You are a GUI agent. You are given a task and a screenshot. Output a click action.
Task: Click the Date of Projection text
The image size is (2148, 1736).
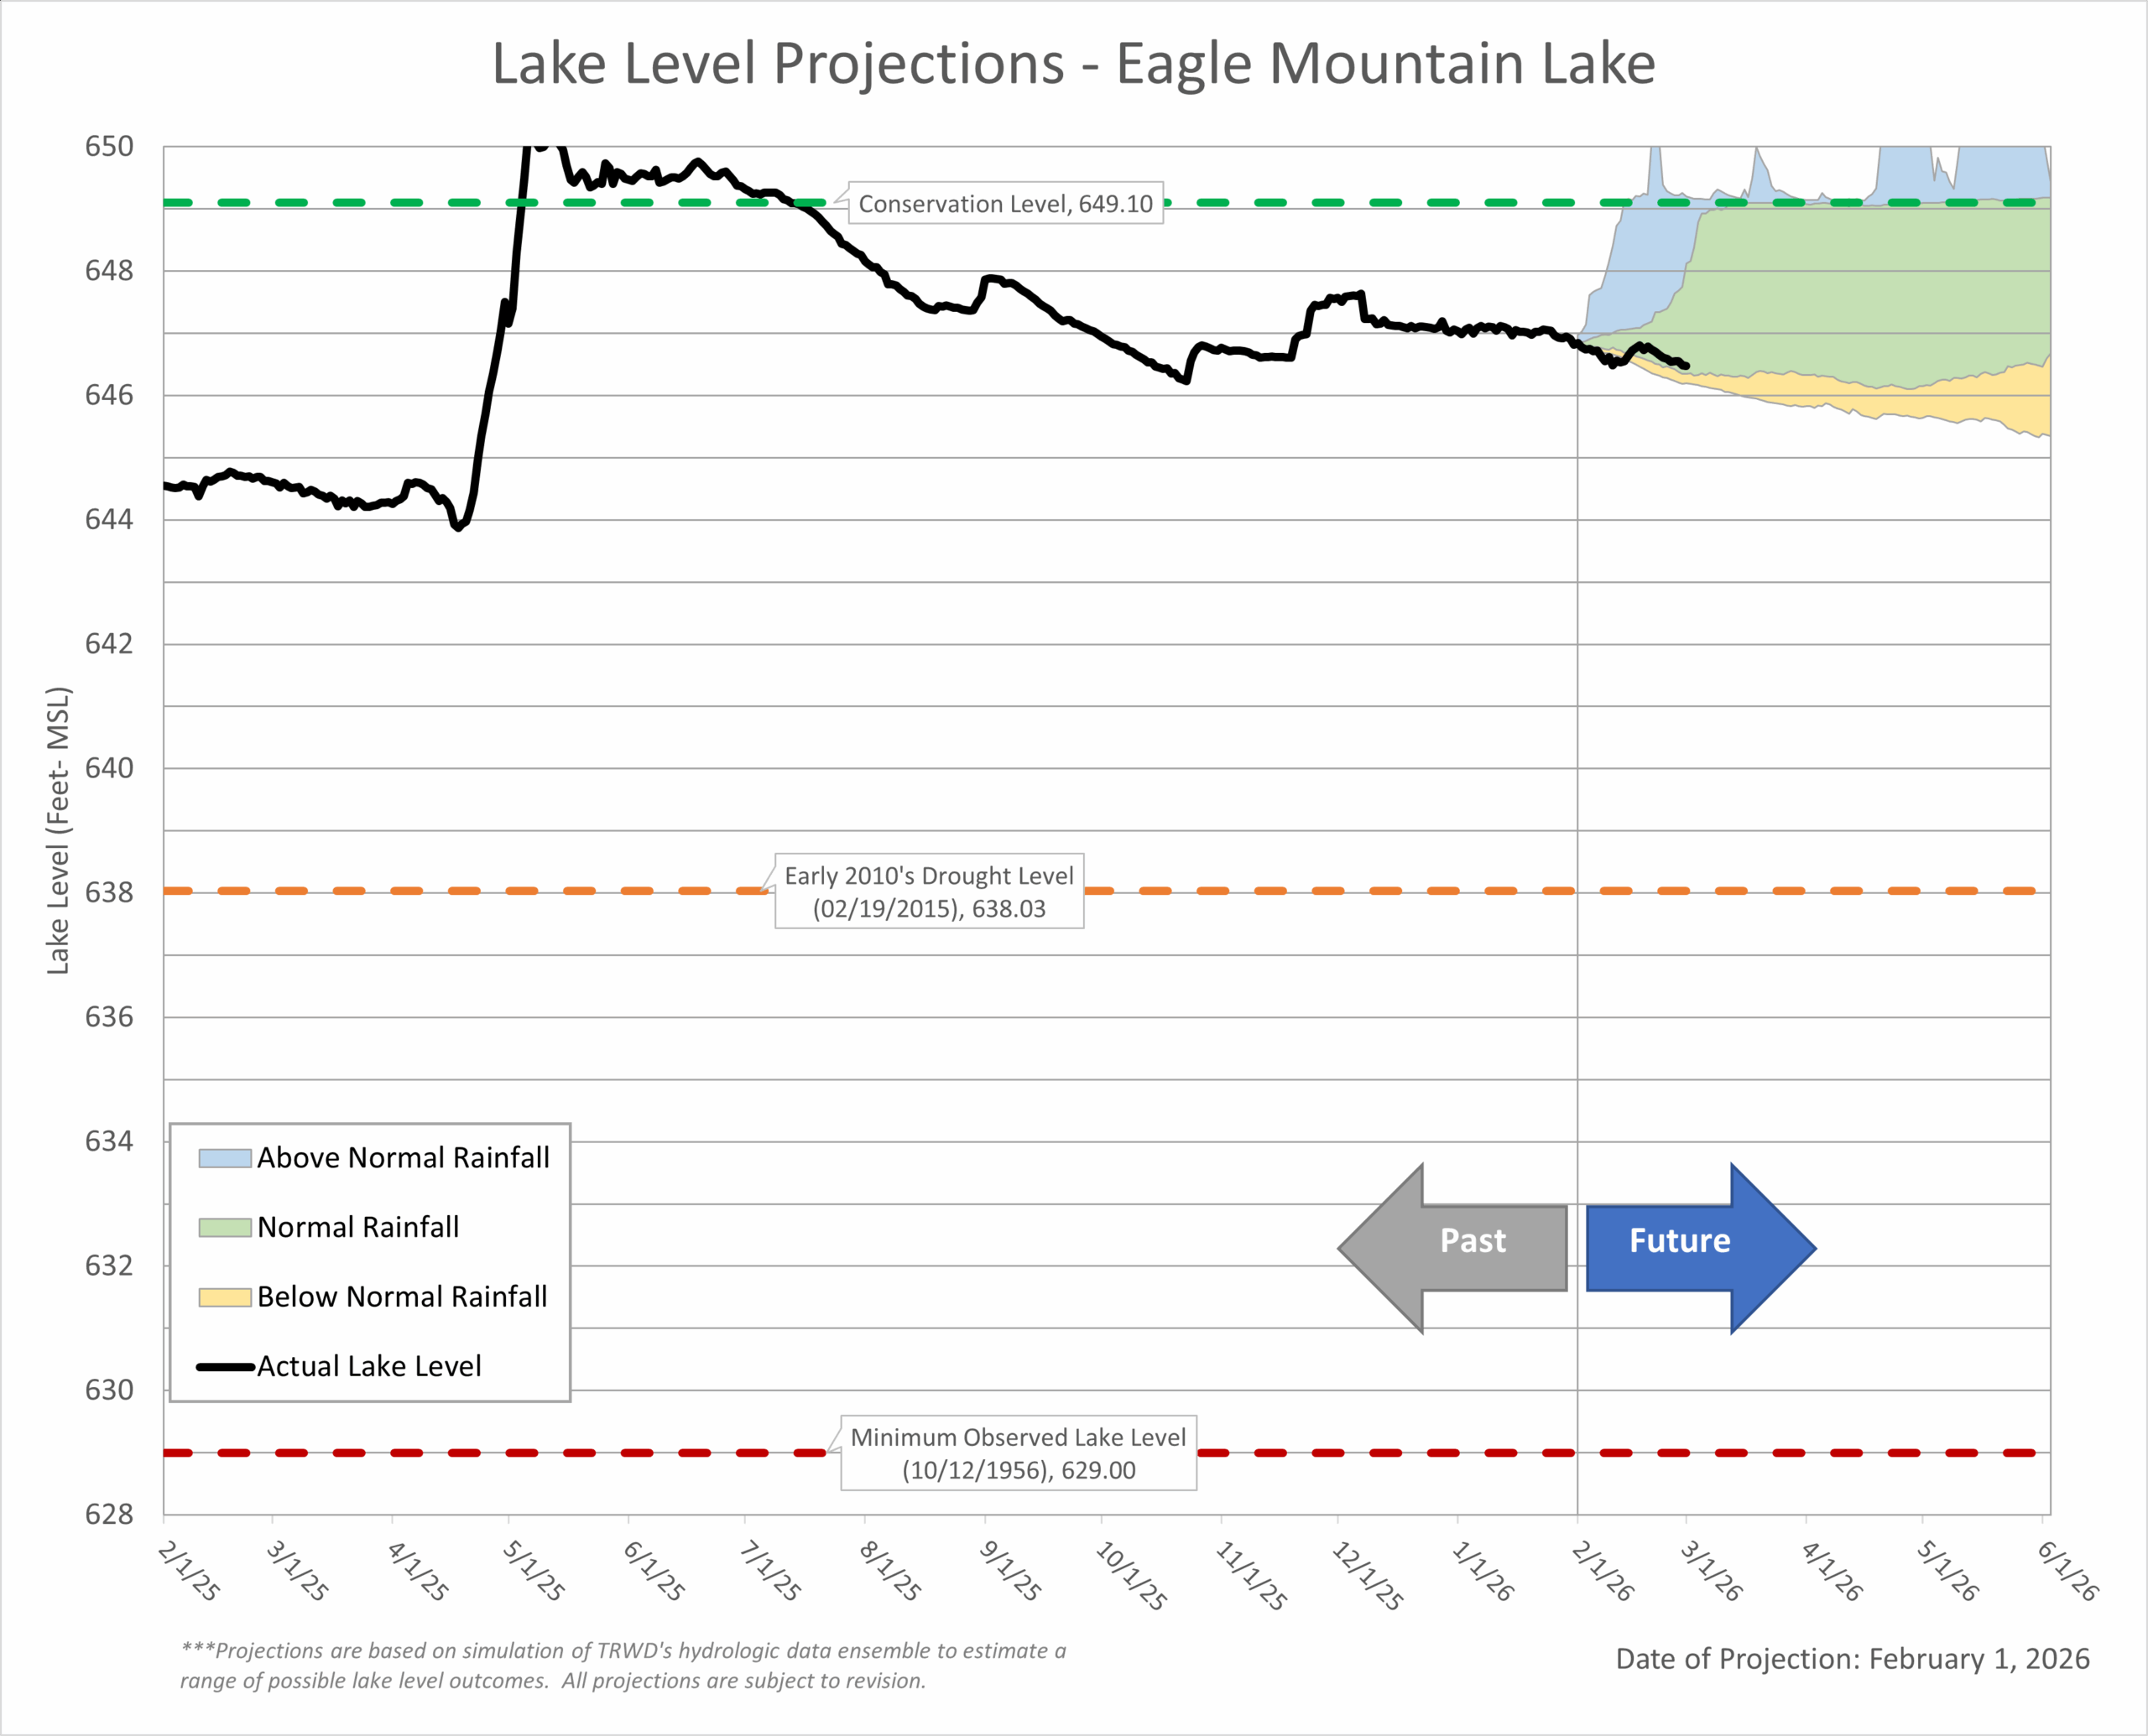point(1852,1659)
